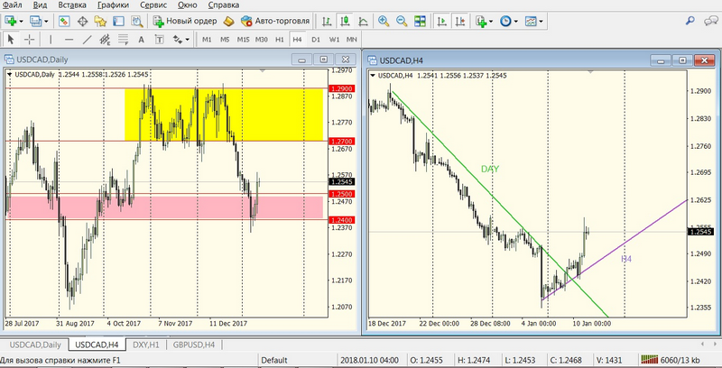
Task: Click the 1.2900 red price level label
Action: [x=342, y=88]
